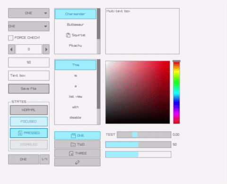Click the file-open icon on ONE toggle
Screen dimensions: 227x184
coord(73,135)
